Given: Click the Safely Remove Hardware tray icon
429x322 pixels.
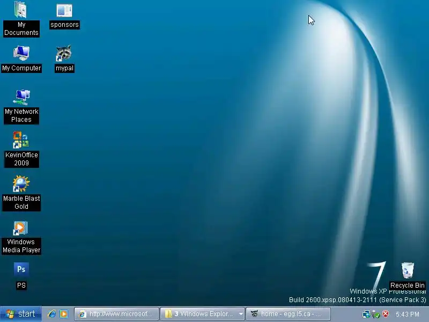Looking at the screenshot, I should (376, 314).
